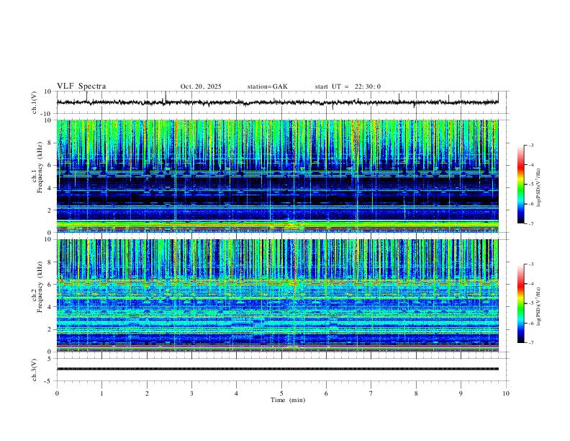This screenshot has width=570, height=441.
Task: Click the "station=GAK" label
Action: click(267, 86)
